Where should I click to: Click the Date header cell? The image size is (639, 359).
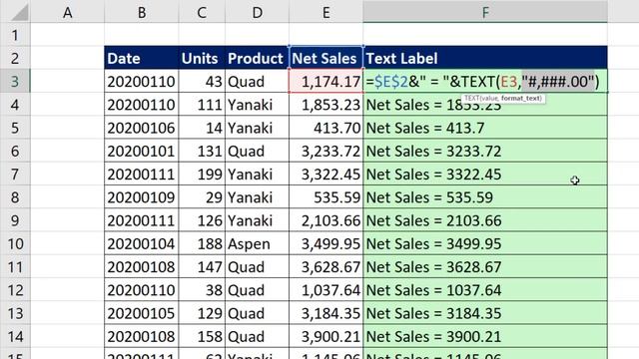click(x=142, y=58)
